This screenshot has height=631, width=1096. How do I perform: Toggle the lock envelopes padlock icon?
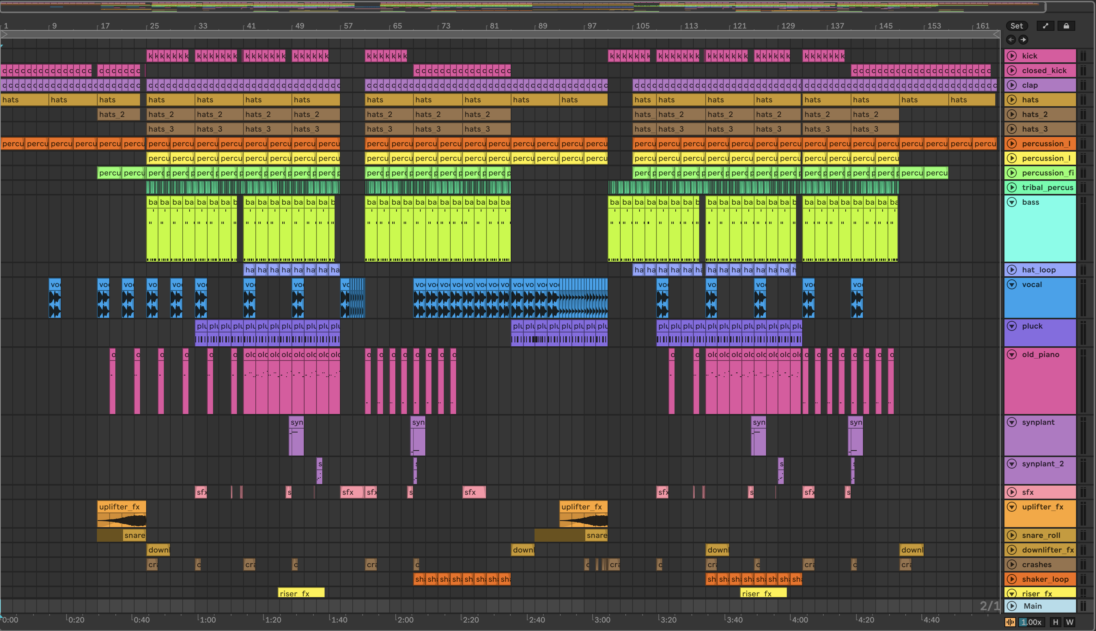point(1066,26)
